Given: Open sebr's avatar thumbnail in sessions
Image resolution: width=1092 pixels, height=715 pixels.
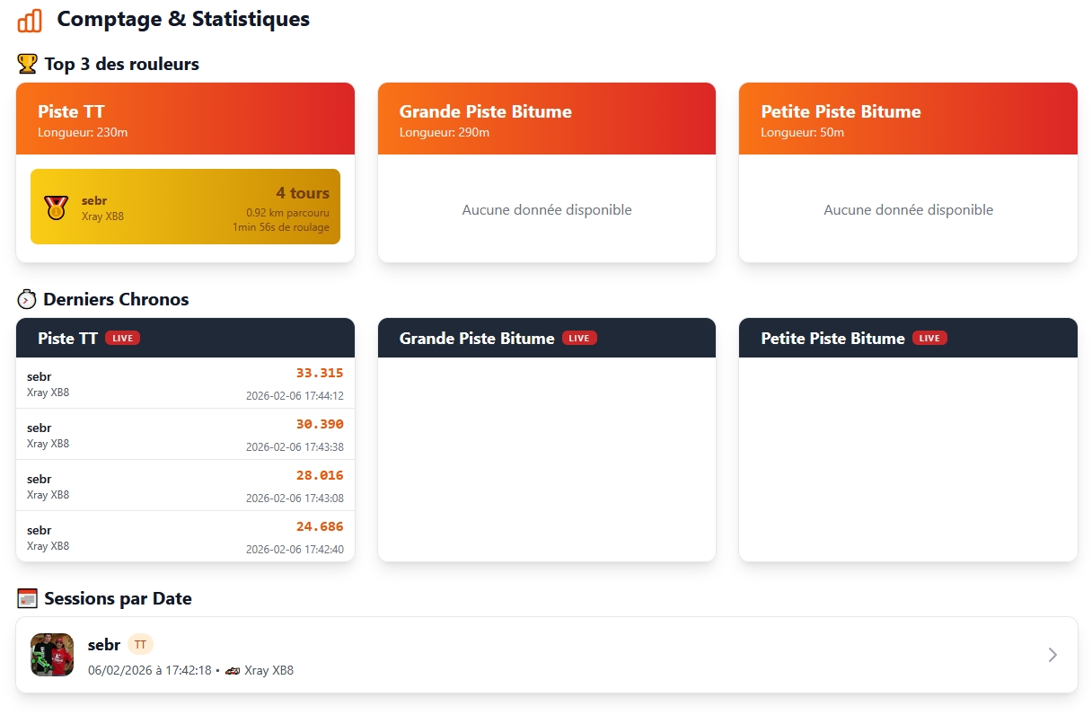Looking at the screenshot, I should click(52, 655).
